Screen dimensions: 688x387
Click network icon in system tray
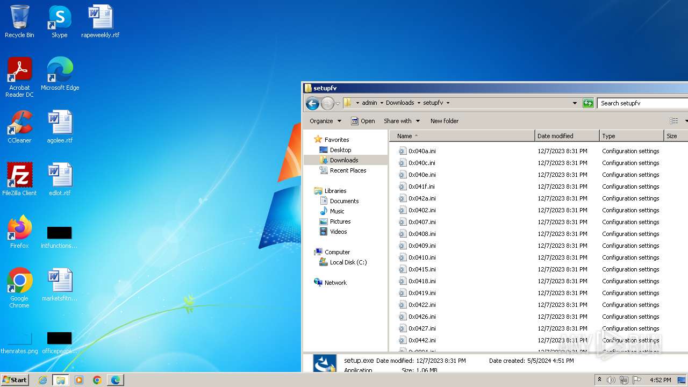click(x=624, y=380)
